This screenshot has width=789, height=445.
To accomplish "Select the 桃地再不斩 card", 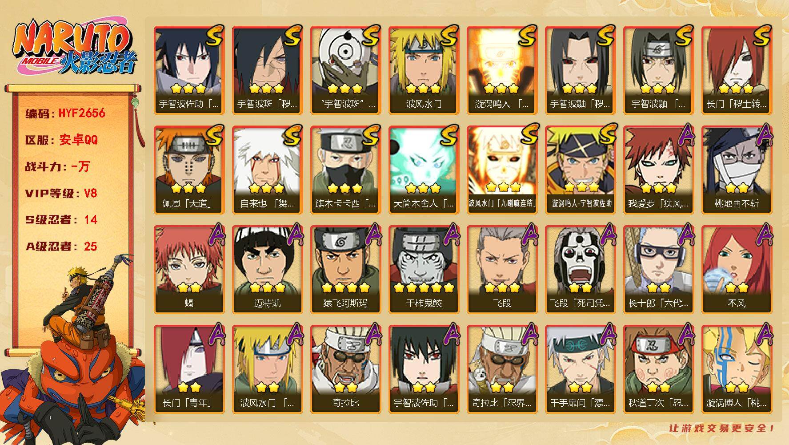I will [737, 170].
